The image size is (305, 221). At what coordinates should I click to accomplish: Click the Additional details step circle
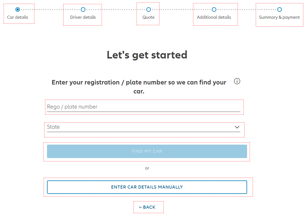coord(214,9)
